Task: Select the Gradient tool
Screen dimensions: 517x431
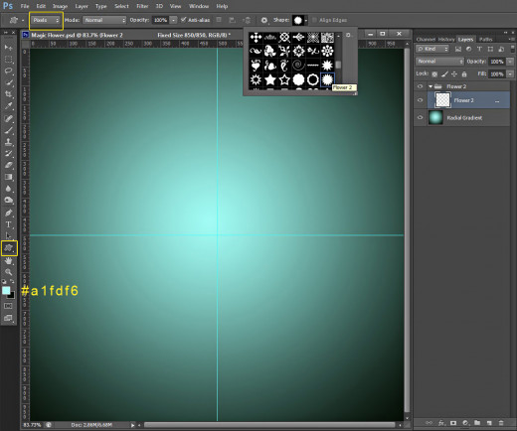Action: [x=9, y=177]
